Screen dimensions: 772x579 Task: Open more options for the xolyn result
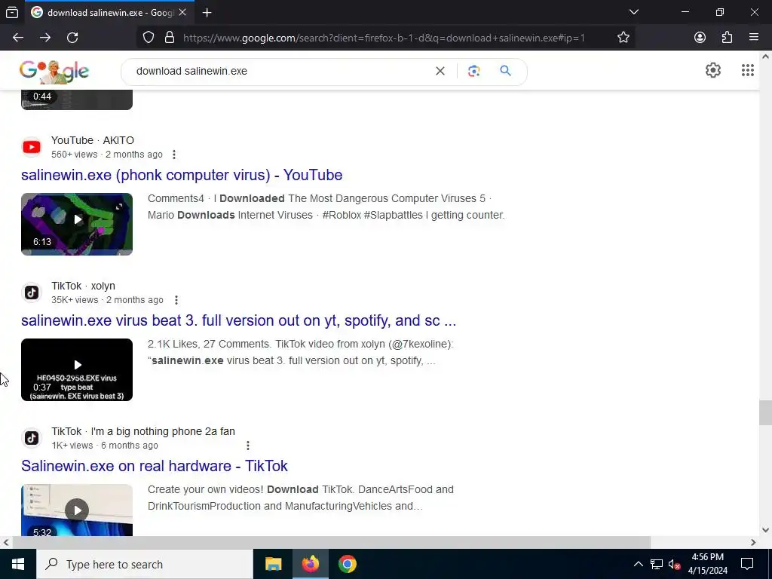(176, 300)
